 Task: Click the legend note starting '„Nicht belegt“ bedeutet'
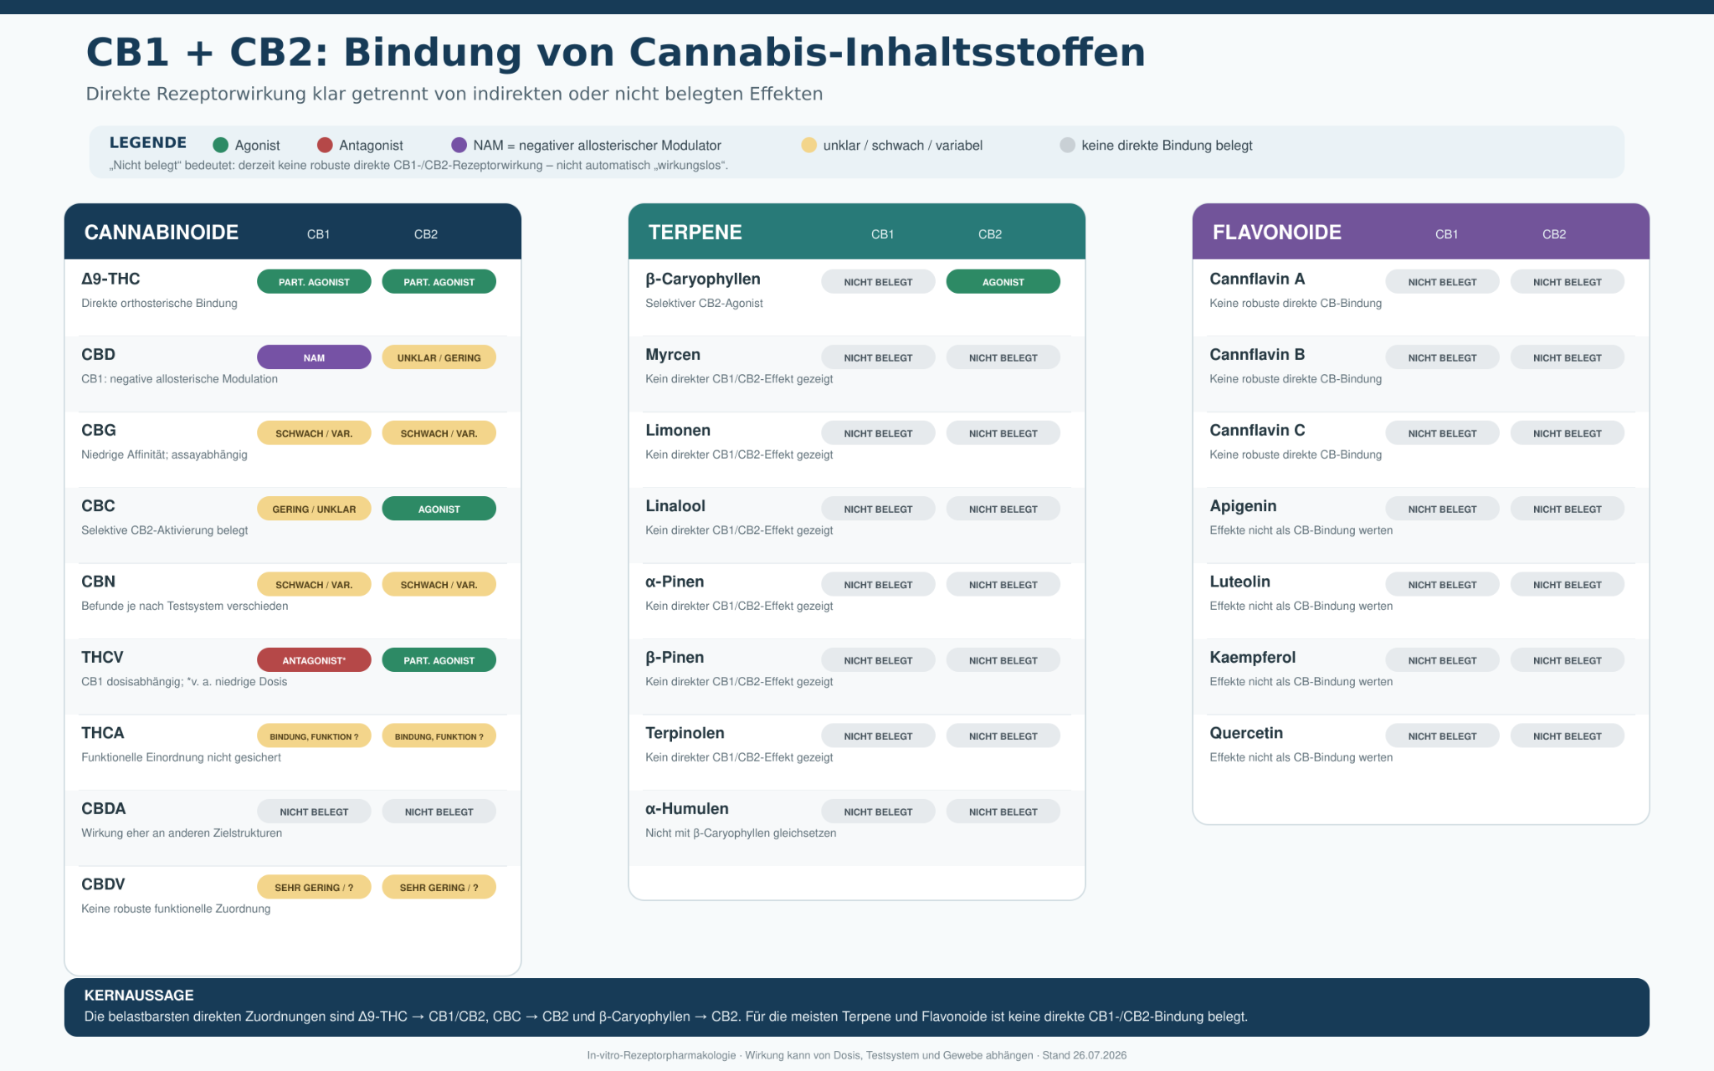418,166
